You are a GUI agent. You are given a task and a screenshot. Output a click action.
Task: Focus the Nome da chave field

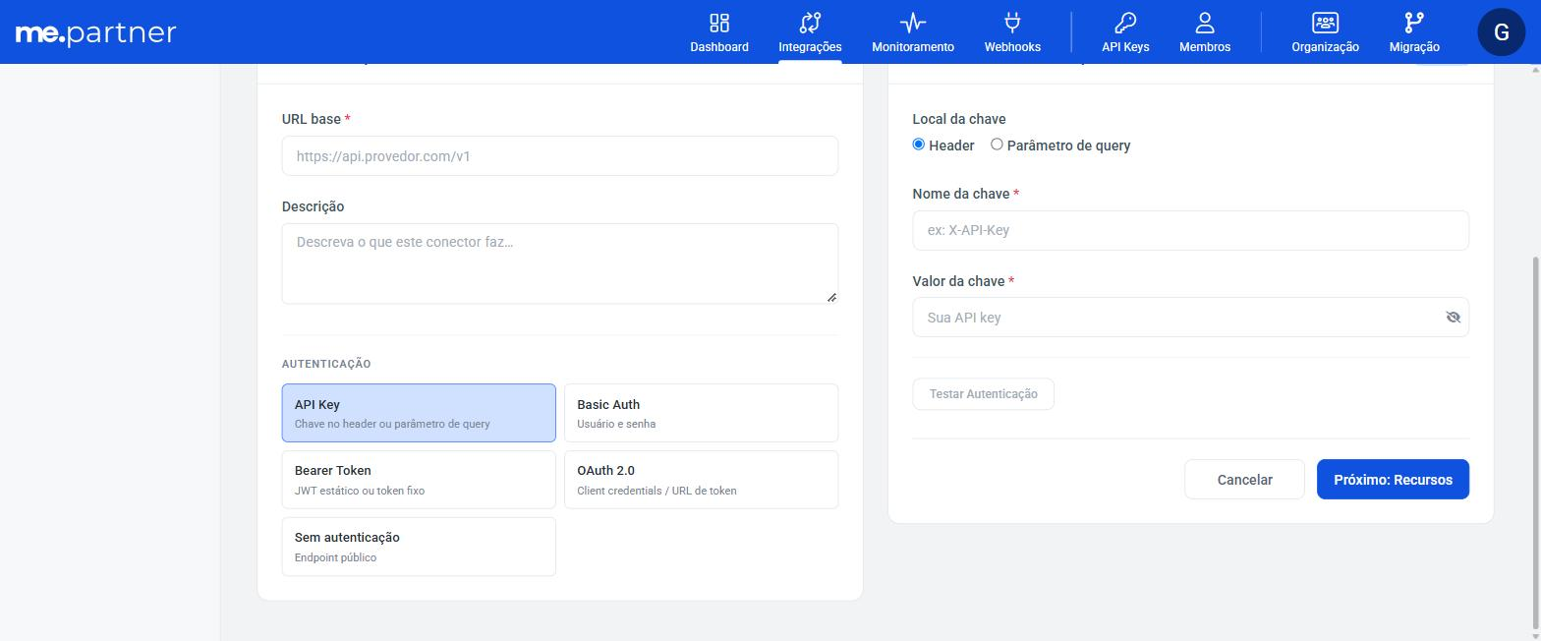coord(1190,230)
